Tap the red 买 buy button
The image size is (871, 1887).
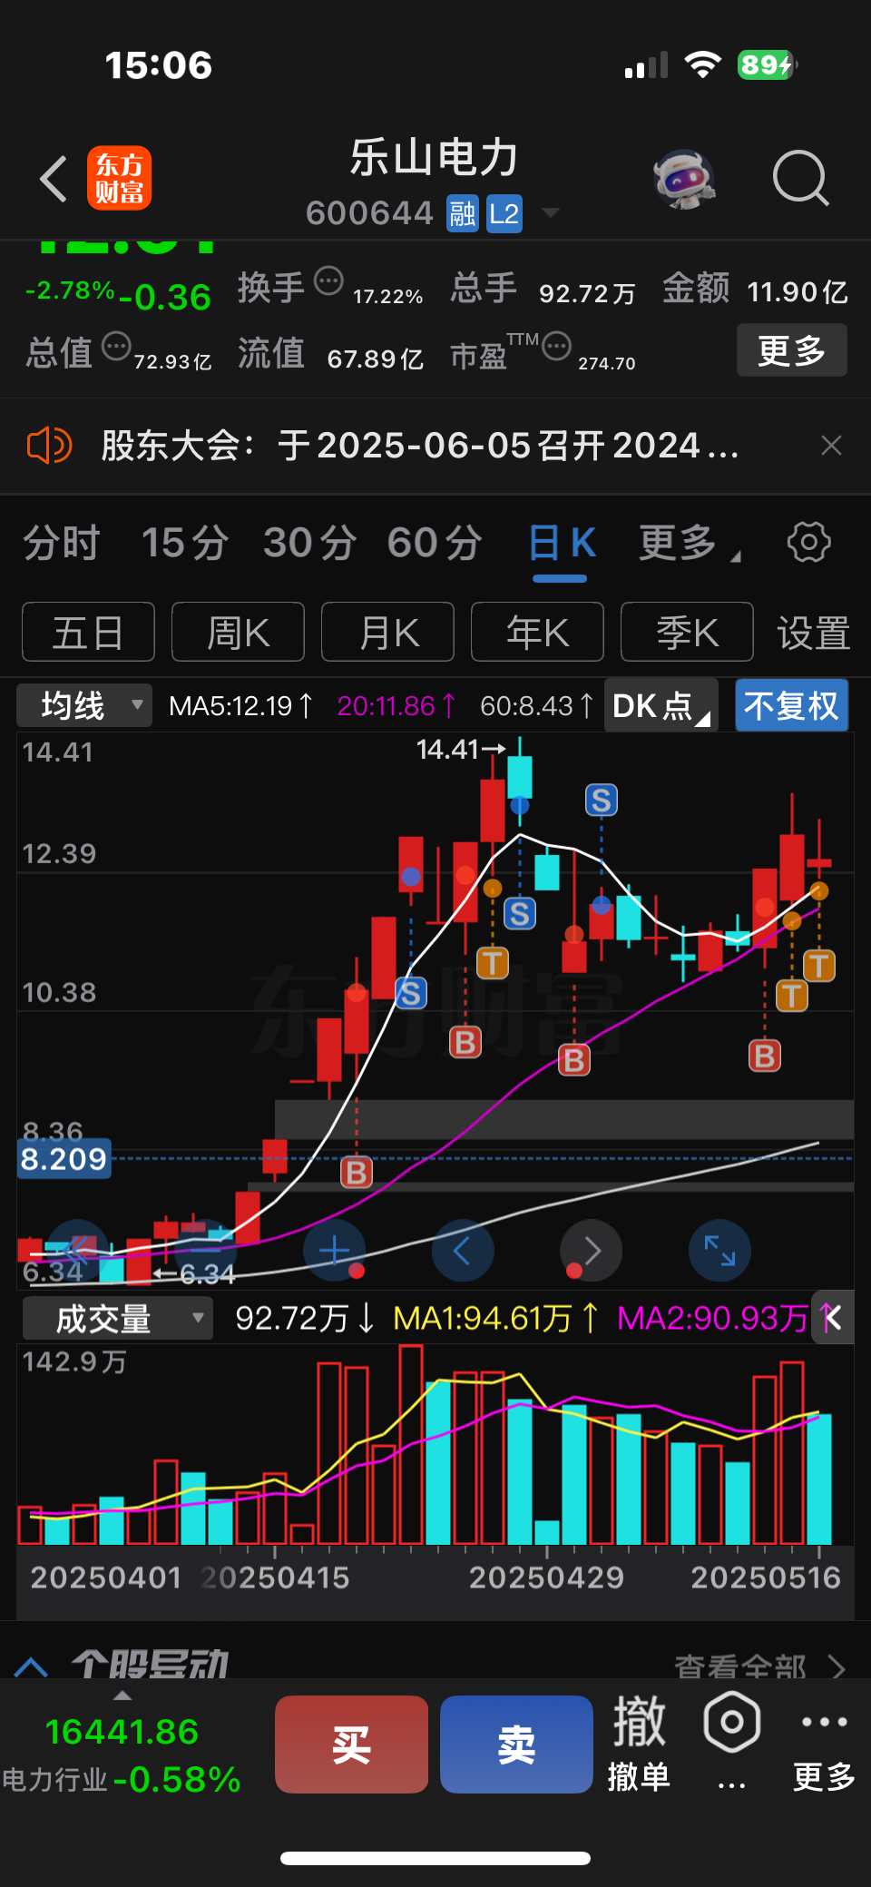click(x=351, y=1744)
